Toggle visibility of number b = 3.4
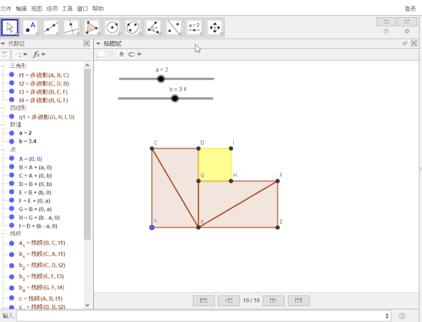The image size is (422, 322). [x=12, y=141]
